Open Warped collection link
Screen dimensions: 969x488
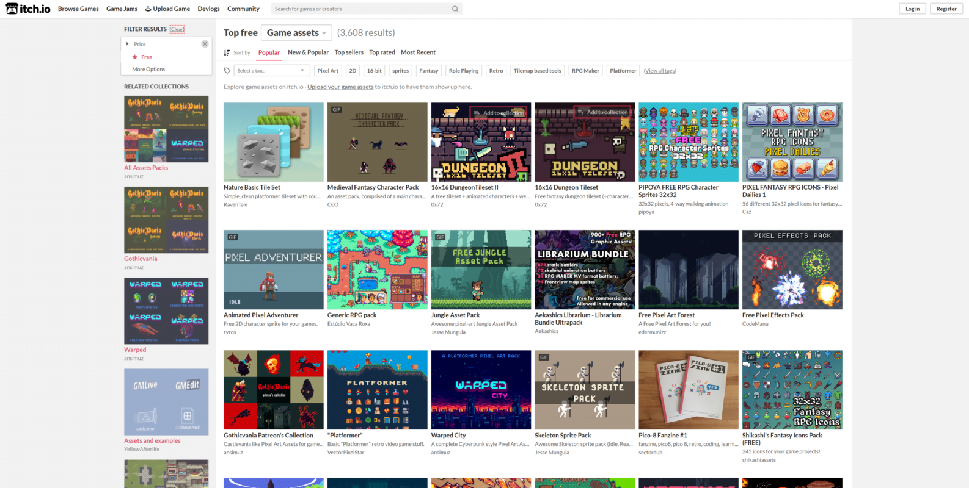tap(135, 350)
